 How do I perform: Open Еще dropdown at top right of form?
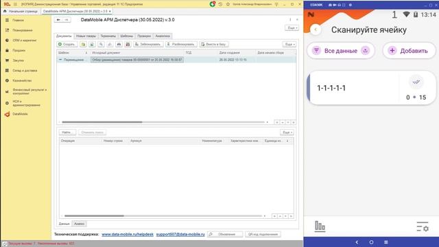coord(292,28)
